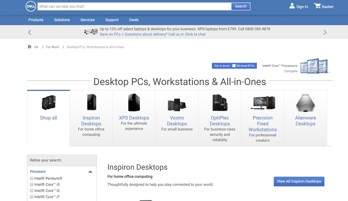Click the UK breadcrumb link

point(36,47)
